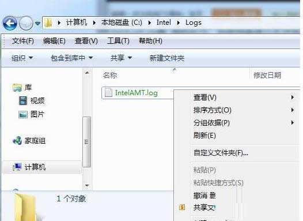Screen dimensions: 303x221
Task: Open 分组依据(P) submenu in context menu
Action: click(x=244, y=123)
